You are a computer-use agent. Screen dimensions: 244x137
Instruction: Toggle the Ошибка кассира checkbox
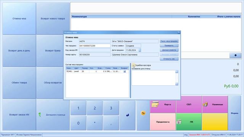coord(133,65)
